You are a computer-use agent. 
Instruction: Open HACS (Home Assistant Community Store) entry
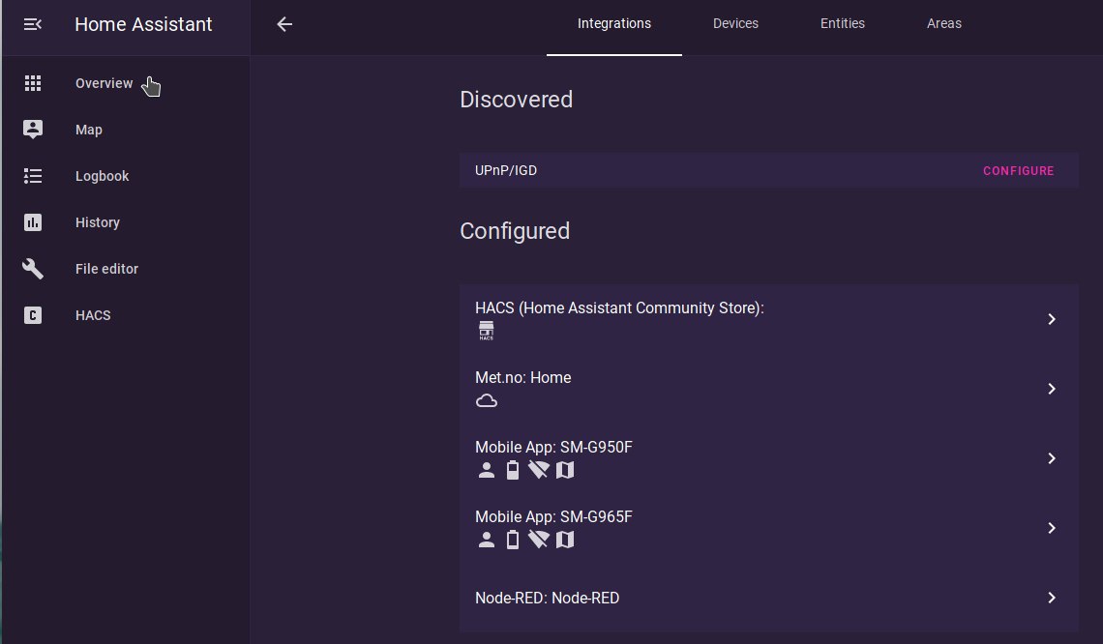pyautogui.click(x=769, y=319)
